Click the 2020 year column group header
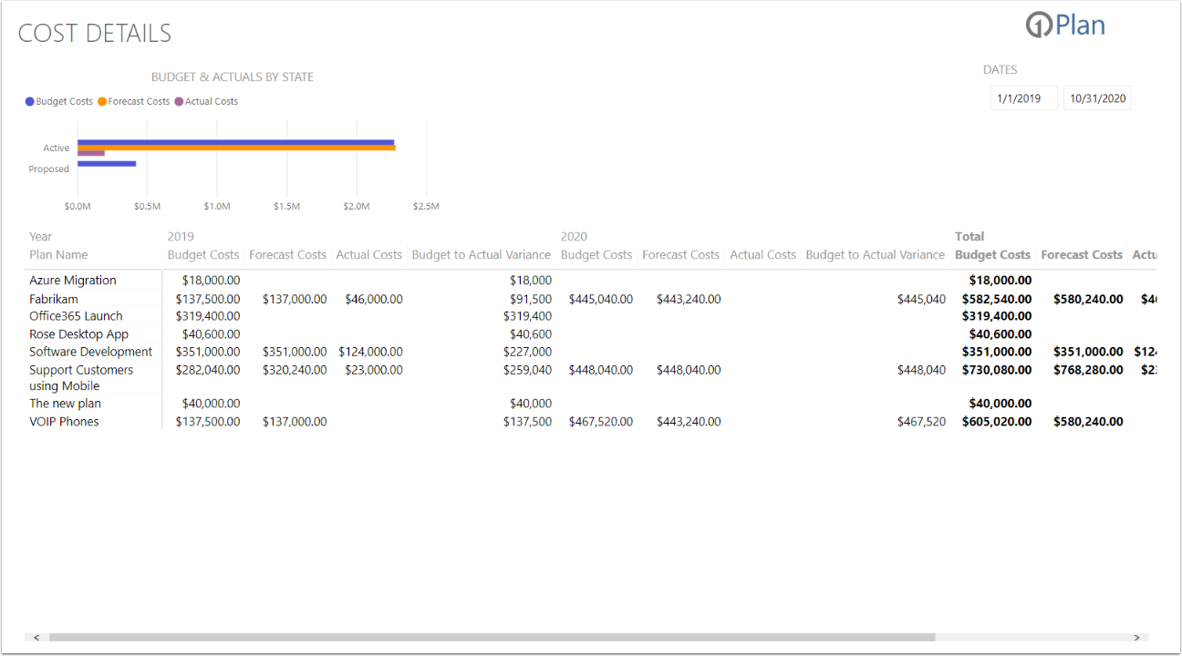Screen dimensions: 1182x656 (575, 237)
